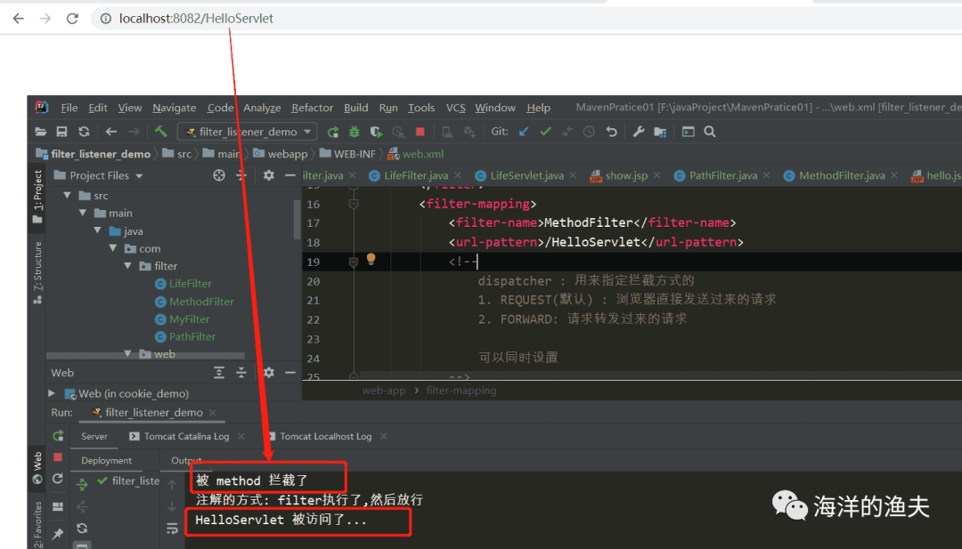Toggle the code fold marker on line 16
This screenshot has height=549, width=962.
click(x=354, y=204)
